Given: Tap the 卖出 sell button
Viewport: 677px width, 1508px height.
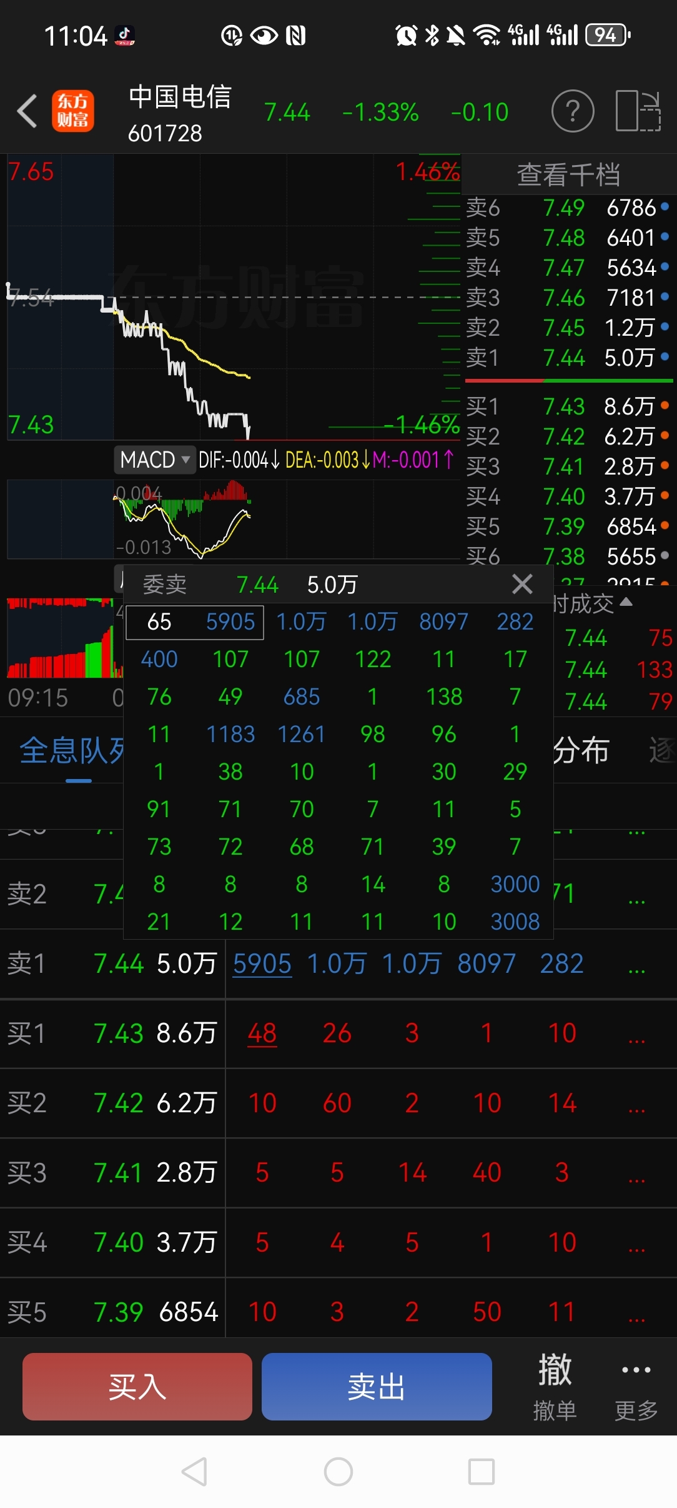Looking at the screenshot, I should [x=377, y=1386].
